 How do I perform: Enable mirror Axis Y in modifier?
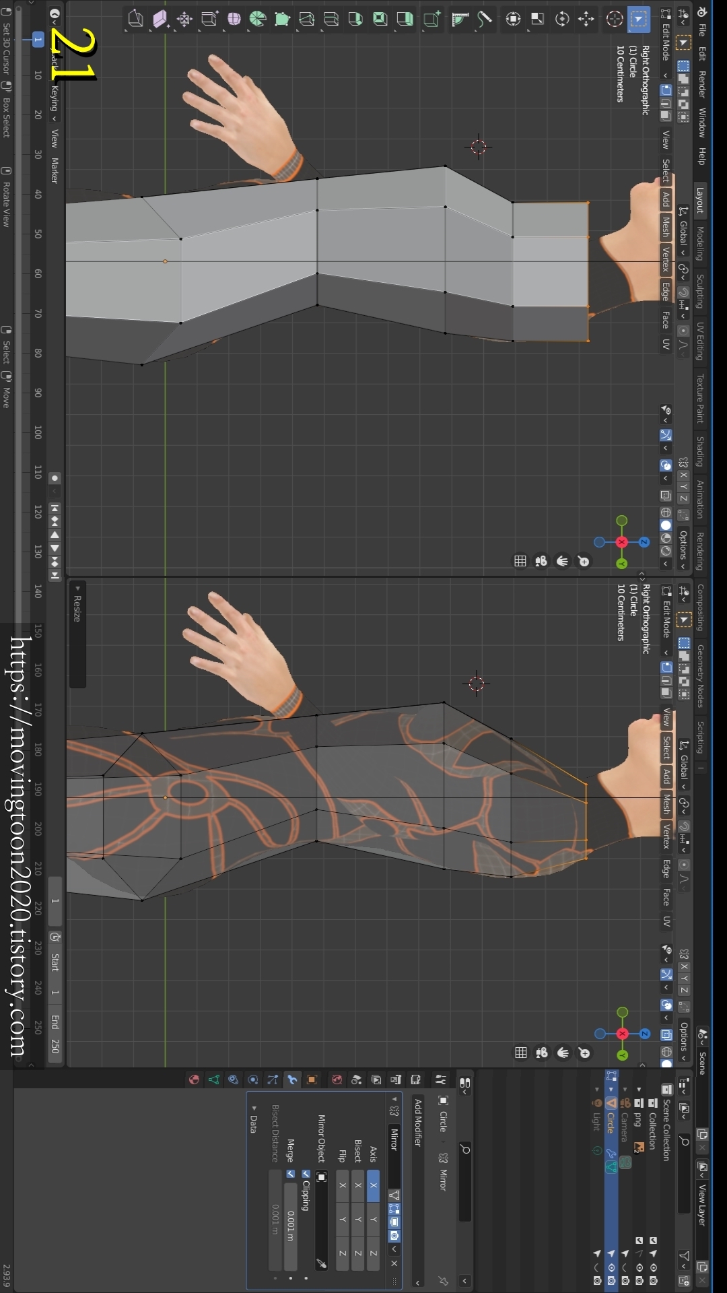tap(374, 1220)
